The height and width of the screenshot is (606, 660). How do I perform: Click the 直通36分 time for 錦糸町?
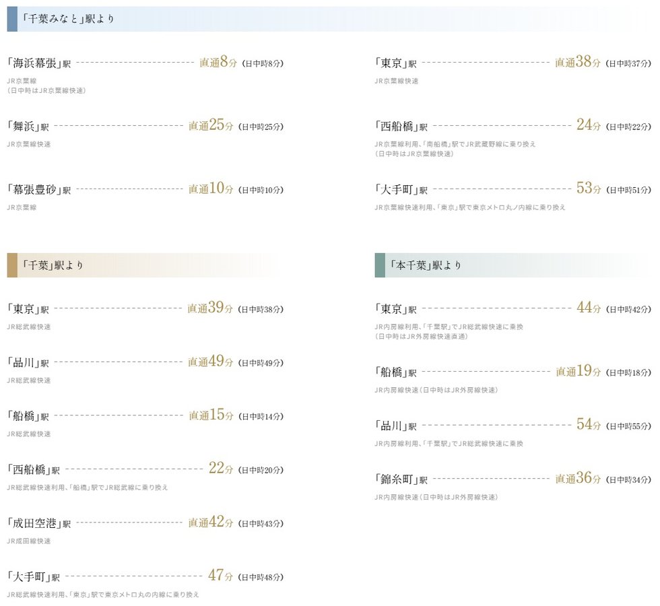coord(578,479)
